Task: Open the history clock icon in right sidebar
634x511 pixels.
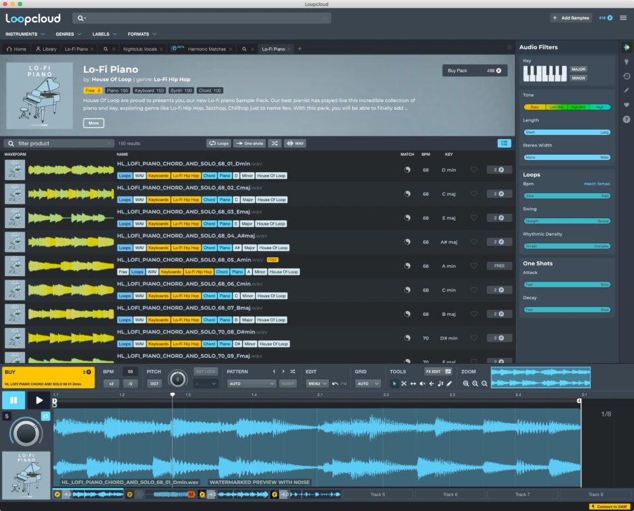Action: [x=627, y=76]
